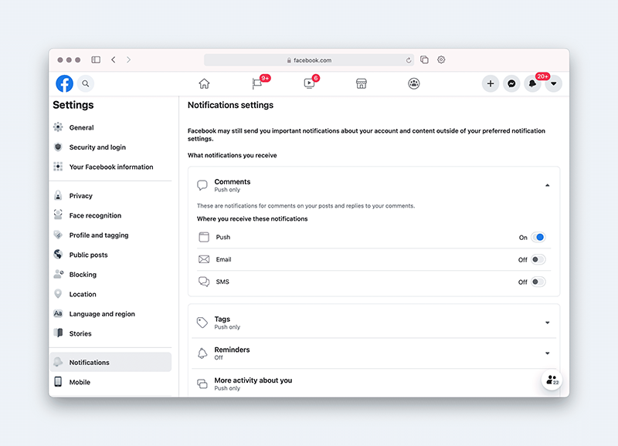Image resolution: width=618 pixels, height=446 pixels.
Task: Reload the page with the refresh icon
Action: click(409, 60)
